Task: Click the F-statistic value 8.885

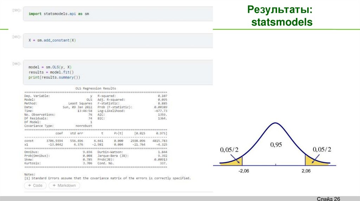Action: [x=162, y=103]
